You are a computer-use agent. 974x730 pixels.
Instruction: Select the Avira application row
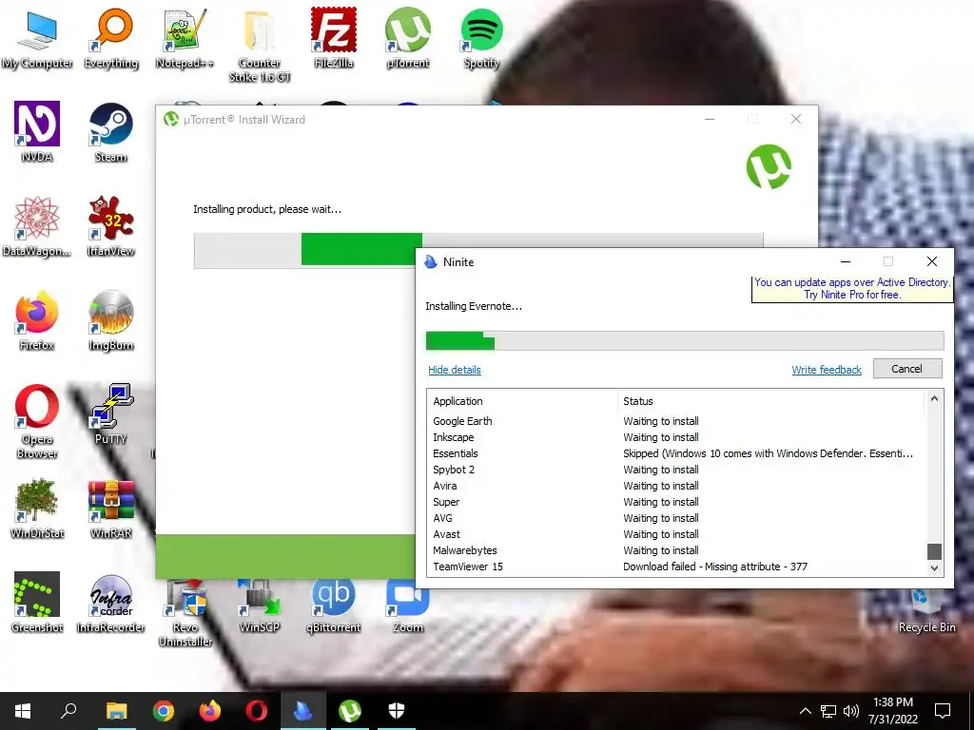[x=676, y=486]
